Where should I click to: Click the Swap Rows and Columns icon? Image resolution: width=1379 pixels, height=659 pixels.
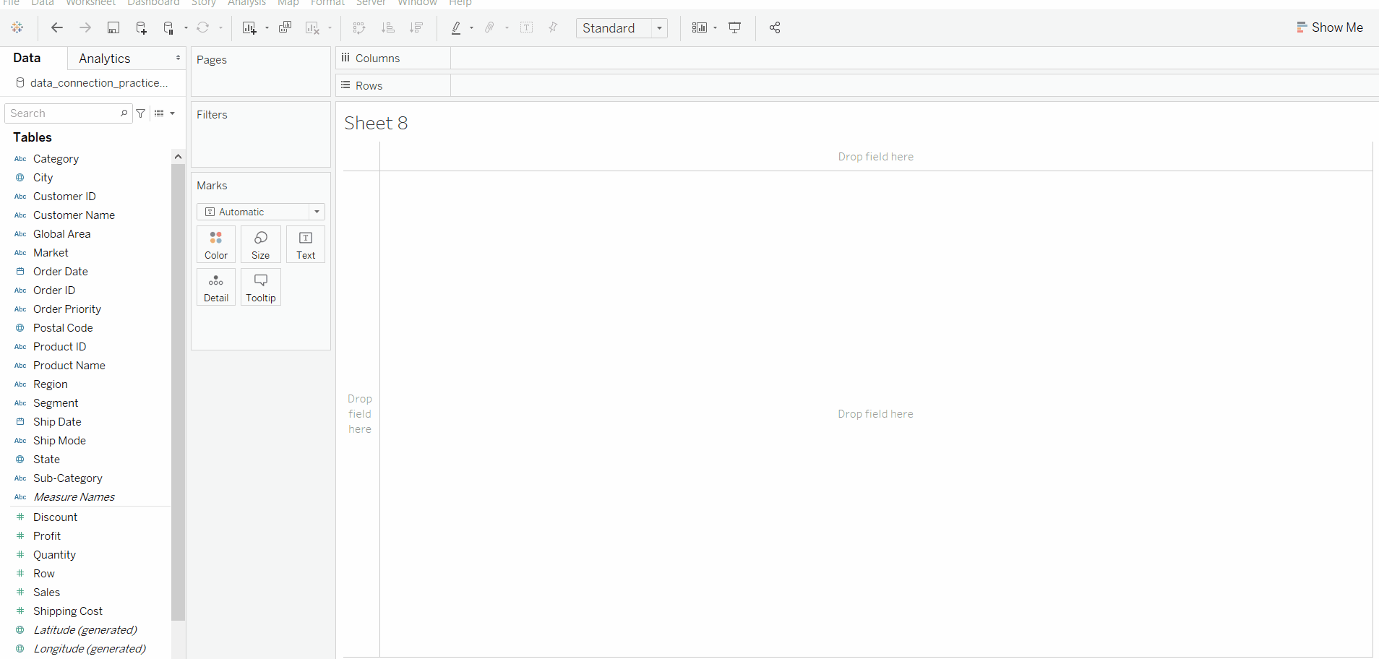(x=359, y=27)
